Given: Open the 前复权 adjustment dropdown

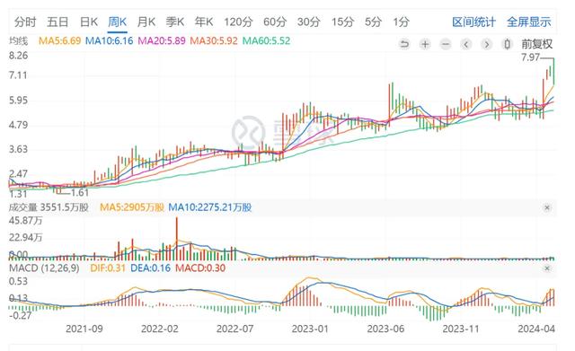Looking at the screenshot, I should 537,44.
